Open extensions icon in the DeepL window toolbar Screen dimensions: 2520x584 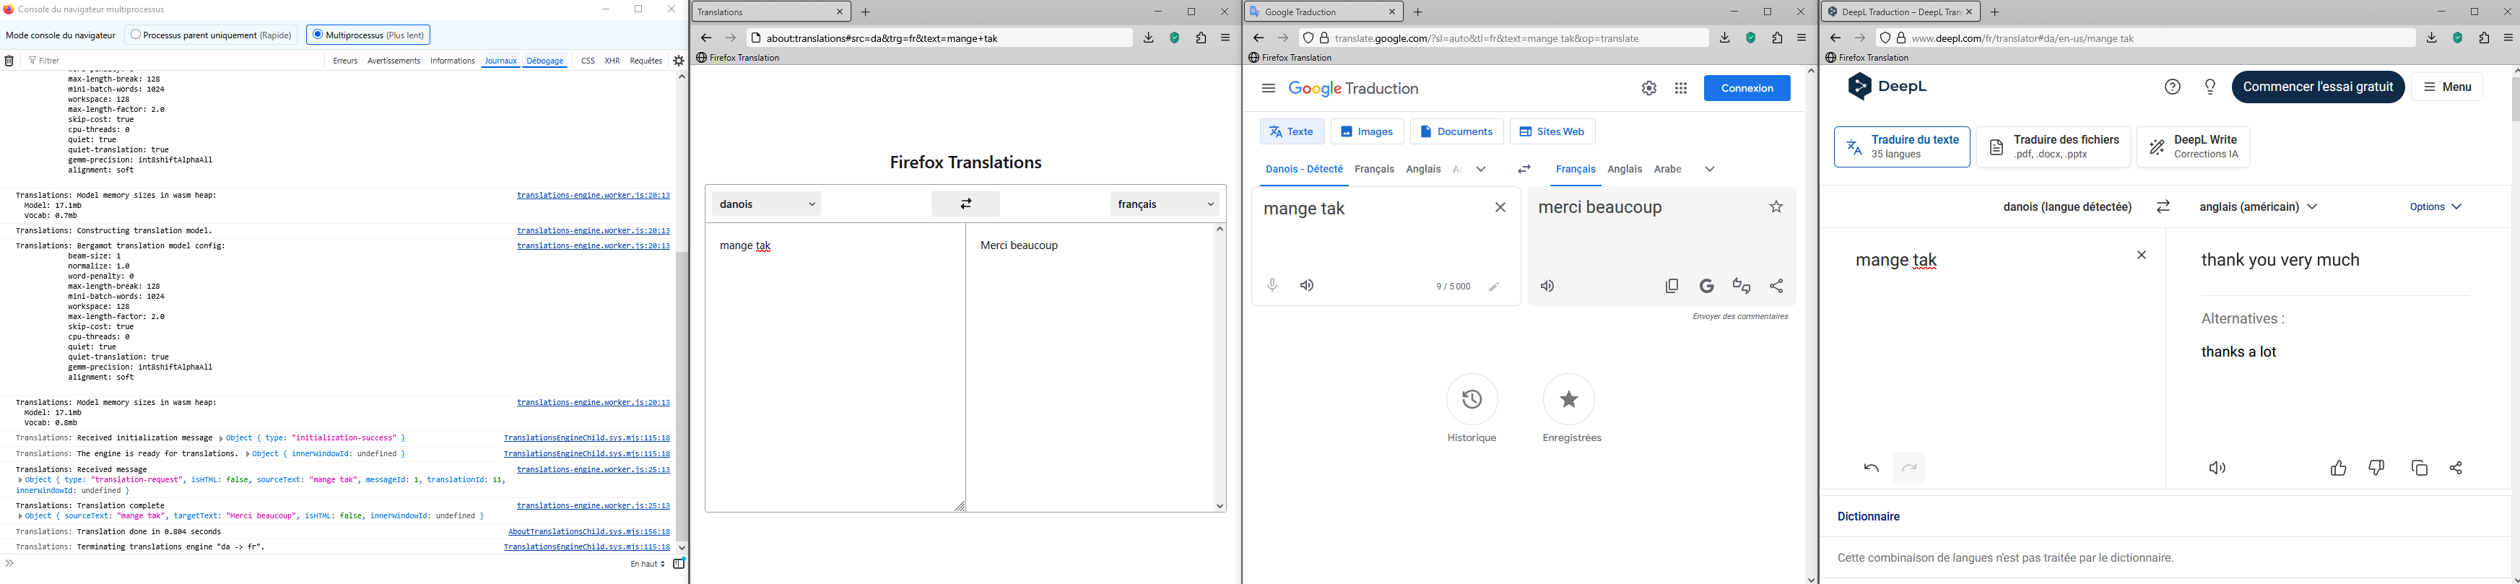(x=2484, y=38)
